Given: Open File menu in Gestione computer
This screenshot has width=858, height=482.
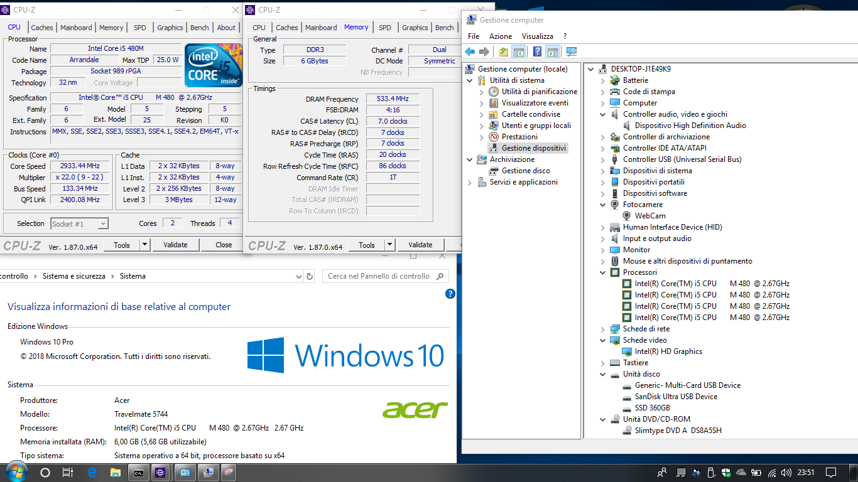Looking at the screenshot, I should [x=474, y=36].
